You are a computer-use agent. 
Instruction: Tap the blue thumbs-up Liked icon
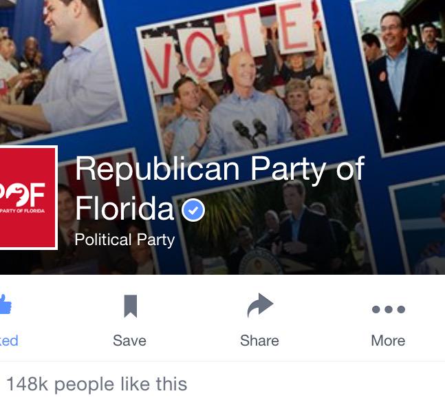tap(5, 304)
